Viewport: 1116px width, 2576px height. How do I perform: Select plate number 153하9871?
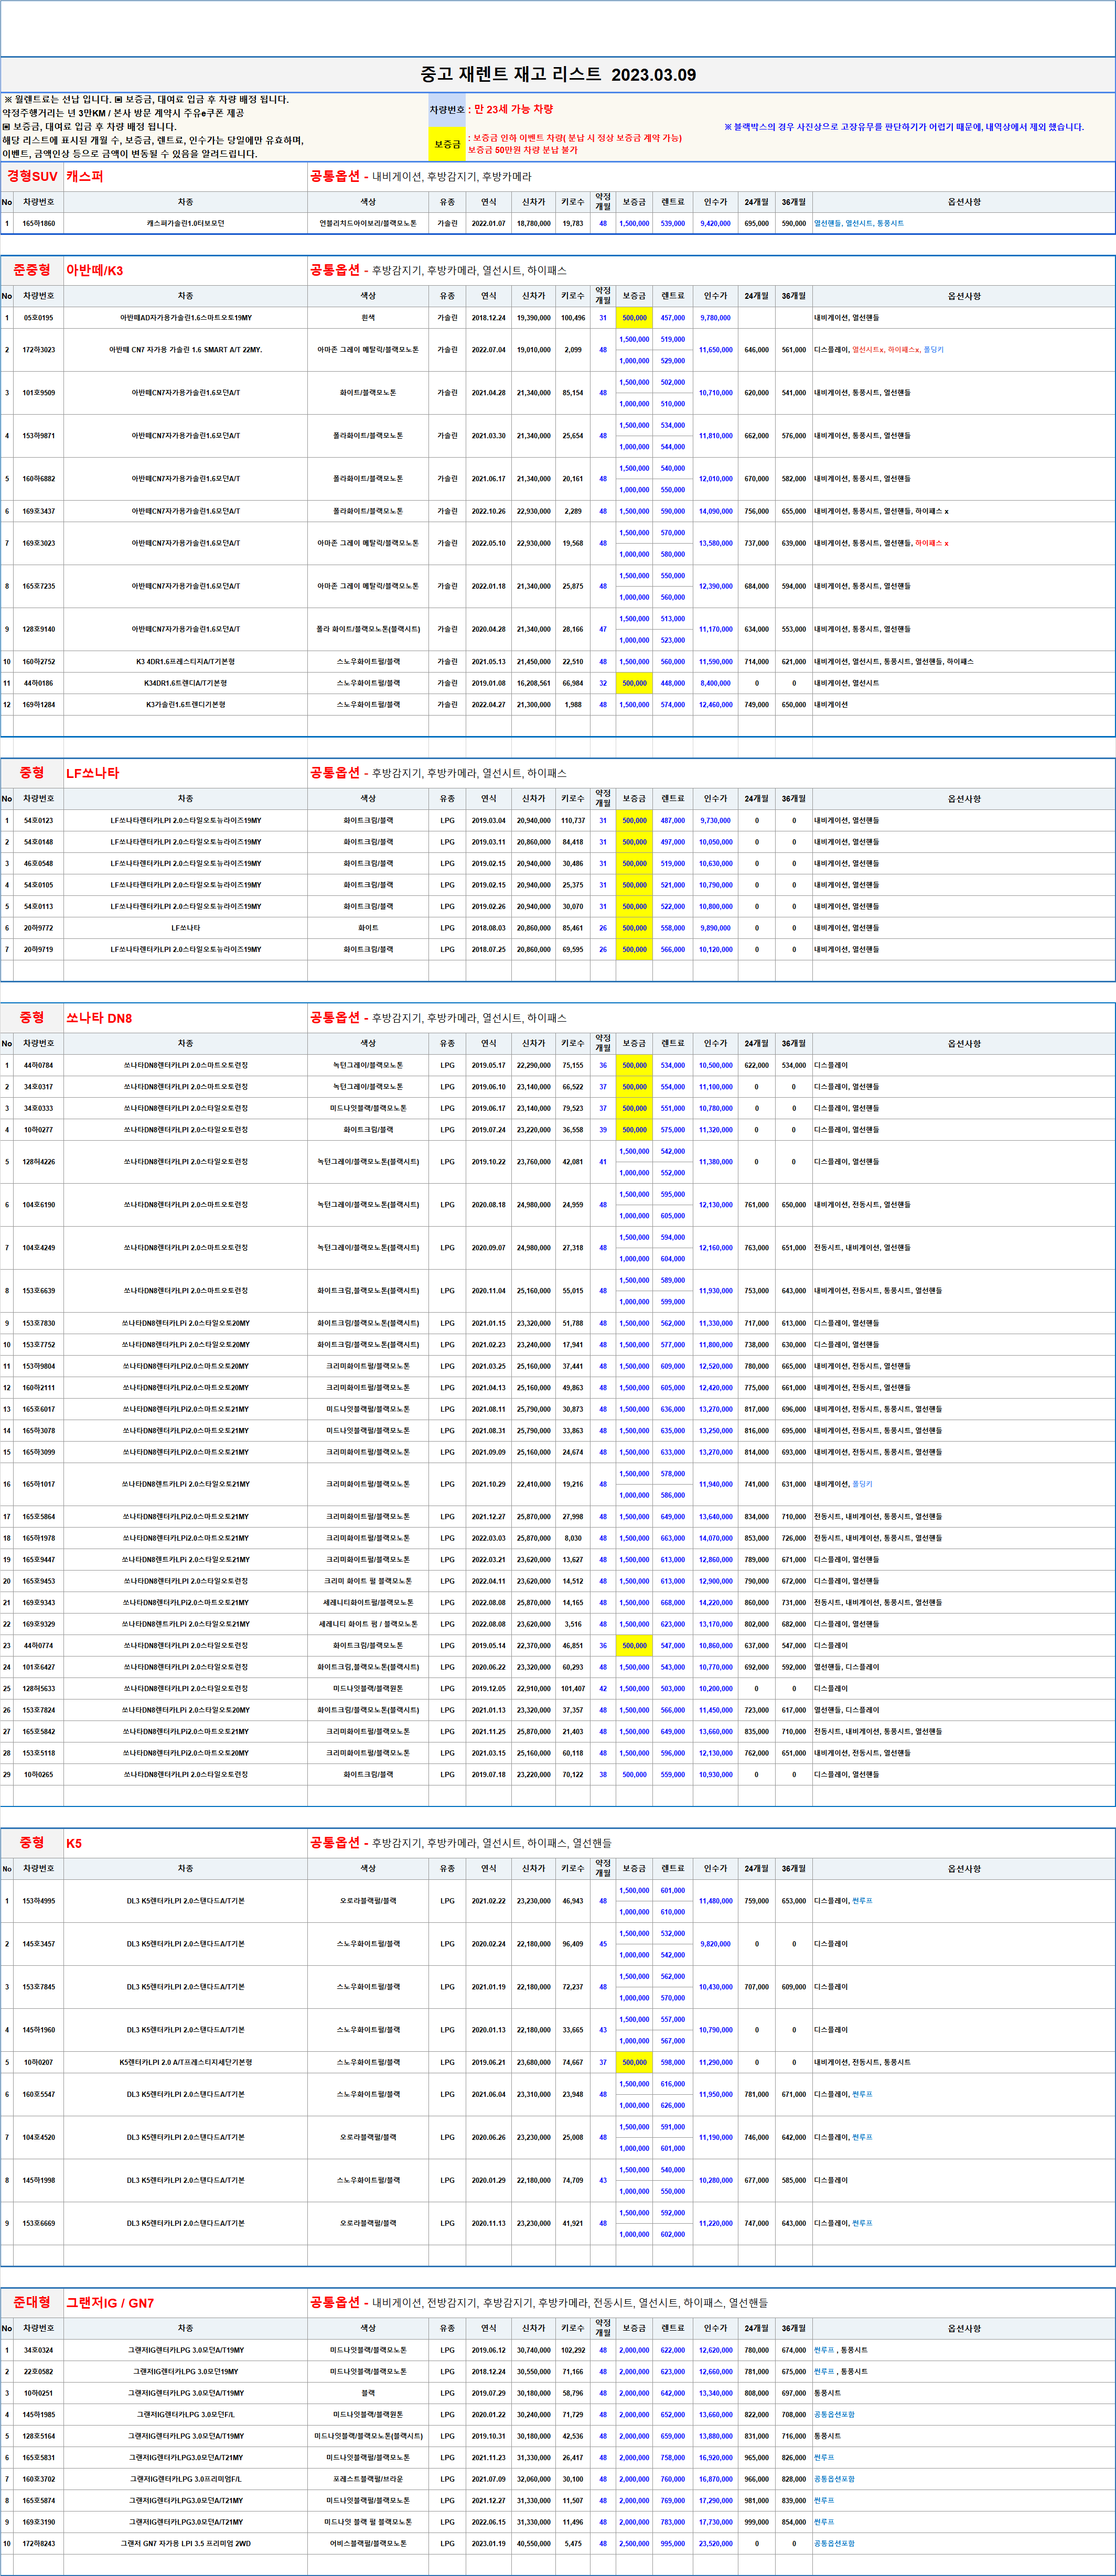39,436
